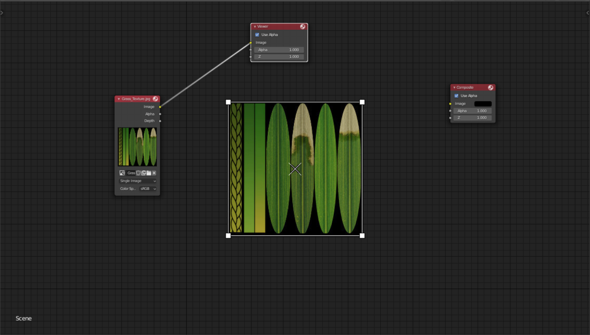Expand the right sidebar region arrow
The width and height of the screenshot is (590, 335).
588,13
